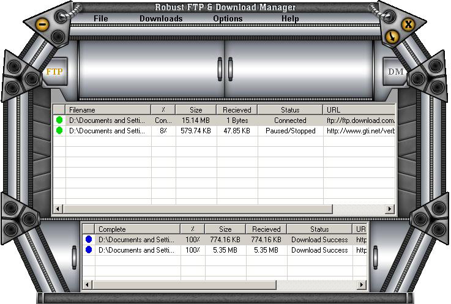Click the URL column header in the active list
The height and width of the screenshot is (304, 451).
(359, 110)
